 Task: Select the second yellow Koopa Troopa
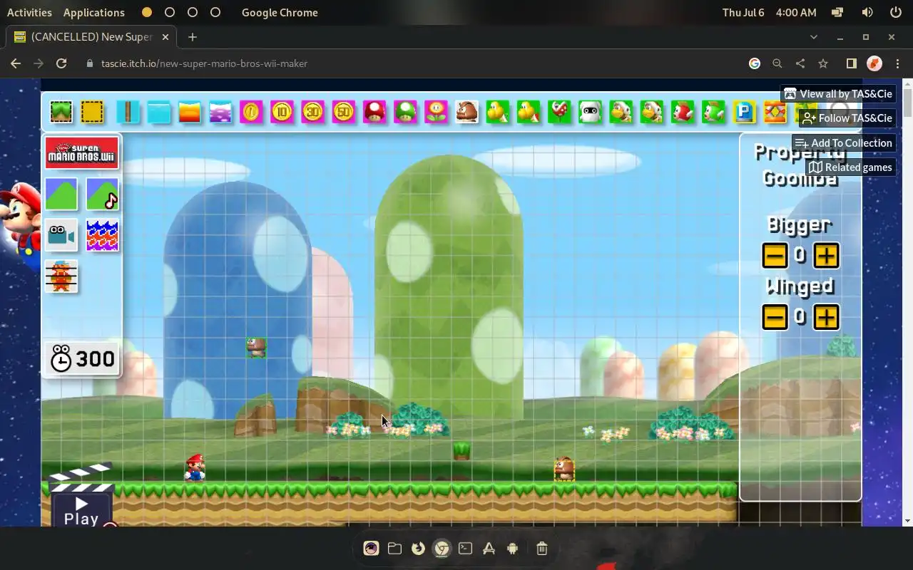click(529, 112)
